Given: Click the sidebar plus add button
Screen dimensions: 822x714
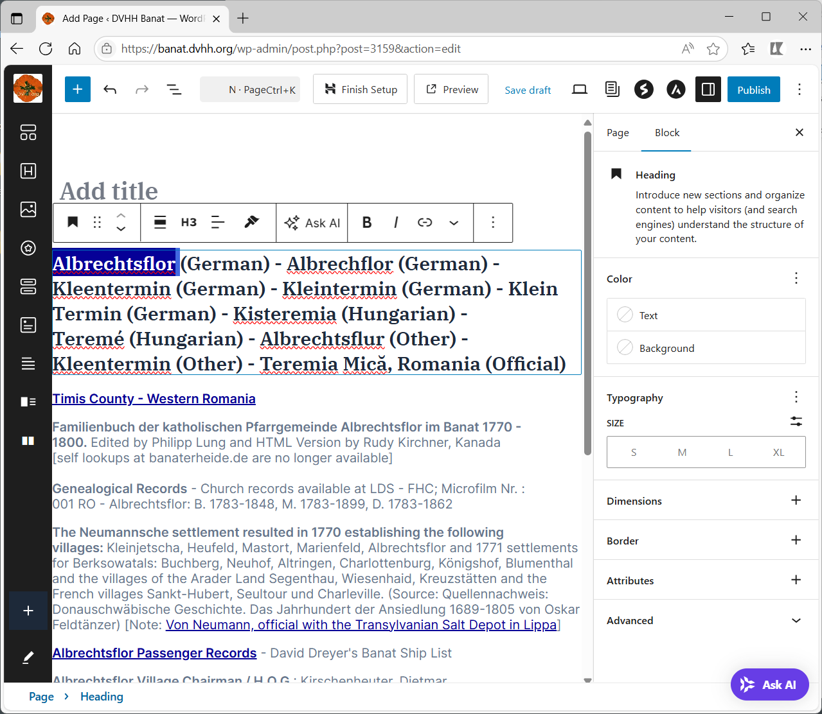Looking at the screenshot, I should click(28, 611).
